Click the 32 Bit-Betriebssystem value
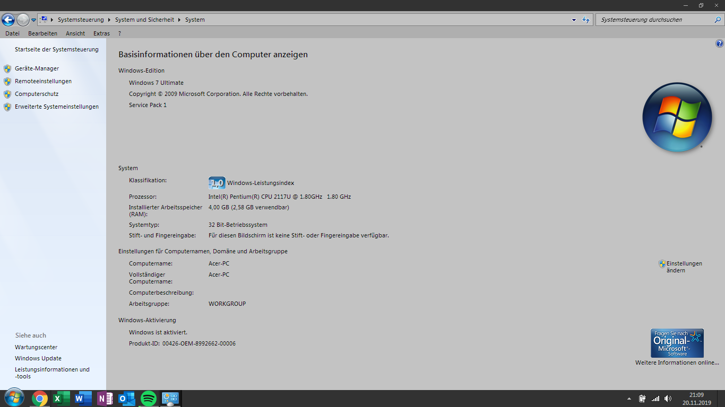Image resolution: width=725 pixels, height=407 pixels. (x=238, y=225)
